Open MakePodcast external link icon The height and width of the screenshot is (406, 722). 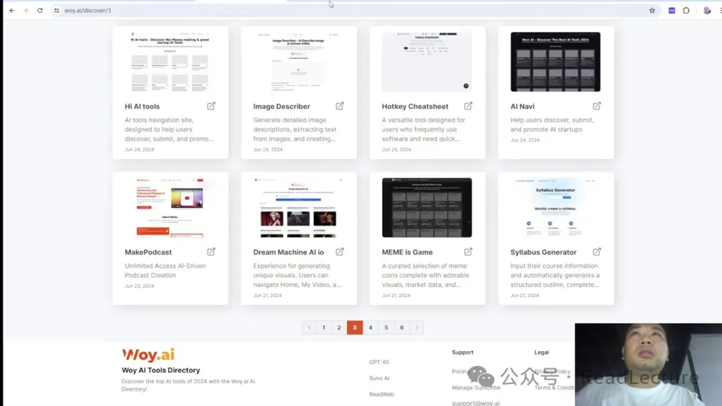coord(211,252)
